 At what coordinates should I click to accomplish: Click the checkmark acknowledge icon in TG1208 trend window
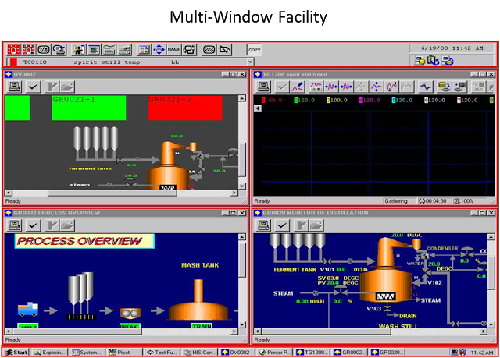coord(280,87)
